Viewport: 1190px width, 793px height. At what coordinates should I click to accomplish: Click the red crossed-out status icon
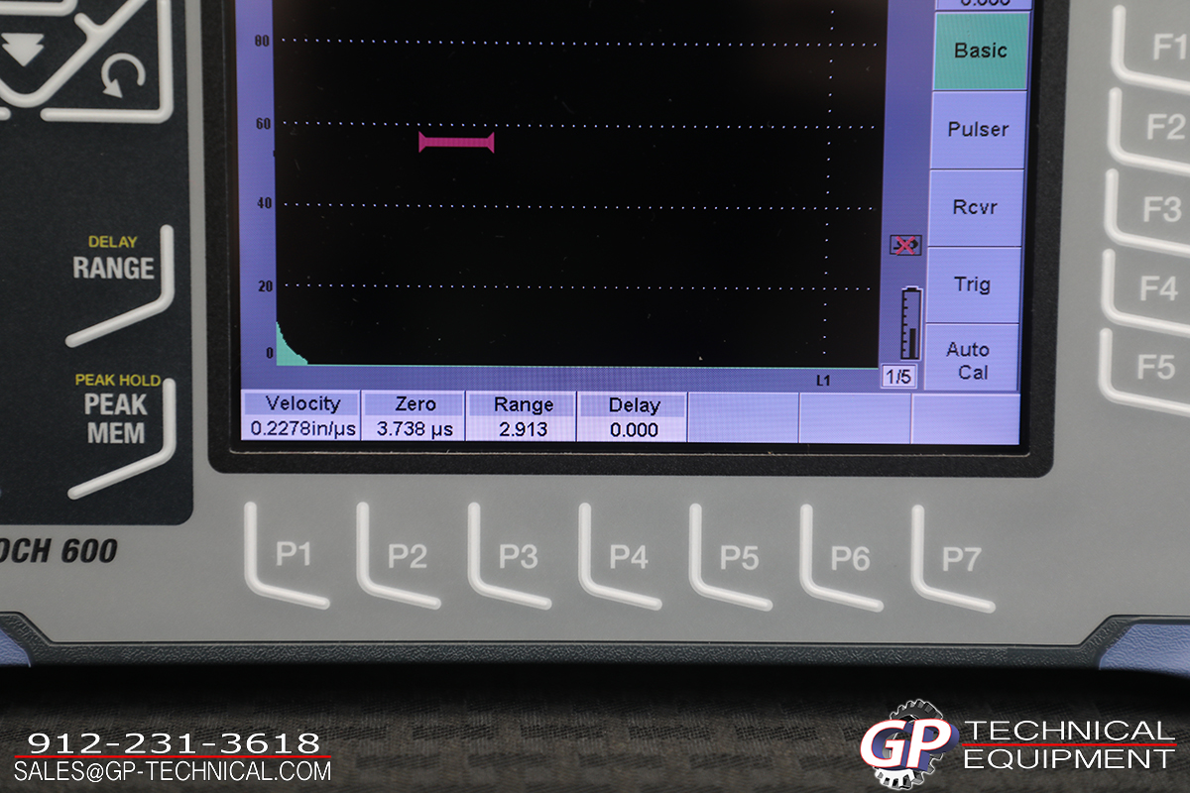point(904,245)
